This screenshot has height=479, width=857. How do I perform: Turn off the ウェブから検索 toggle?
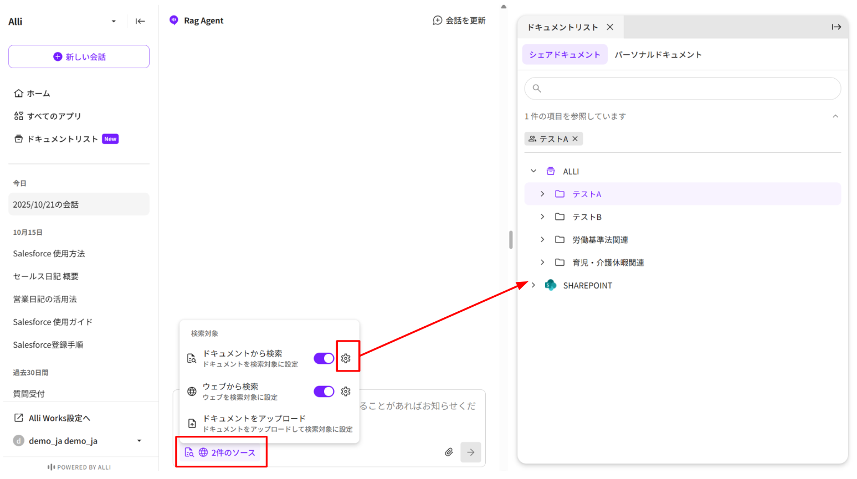324,392
